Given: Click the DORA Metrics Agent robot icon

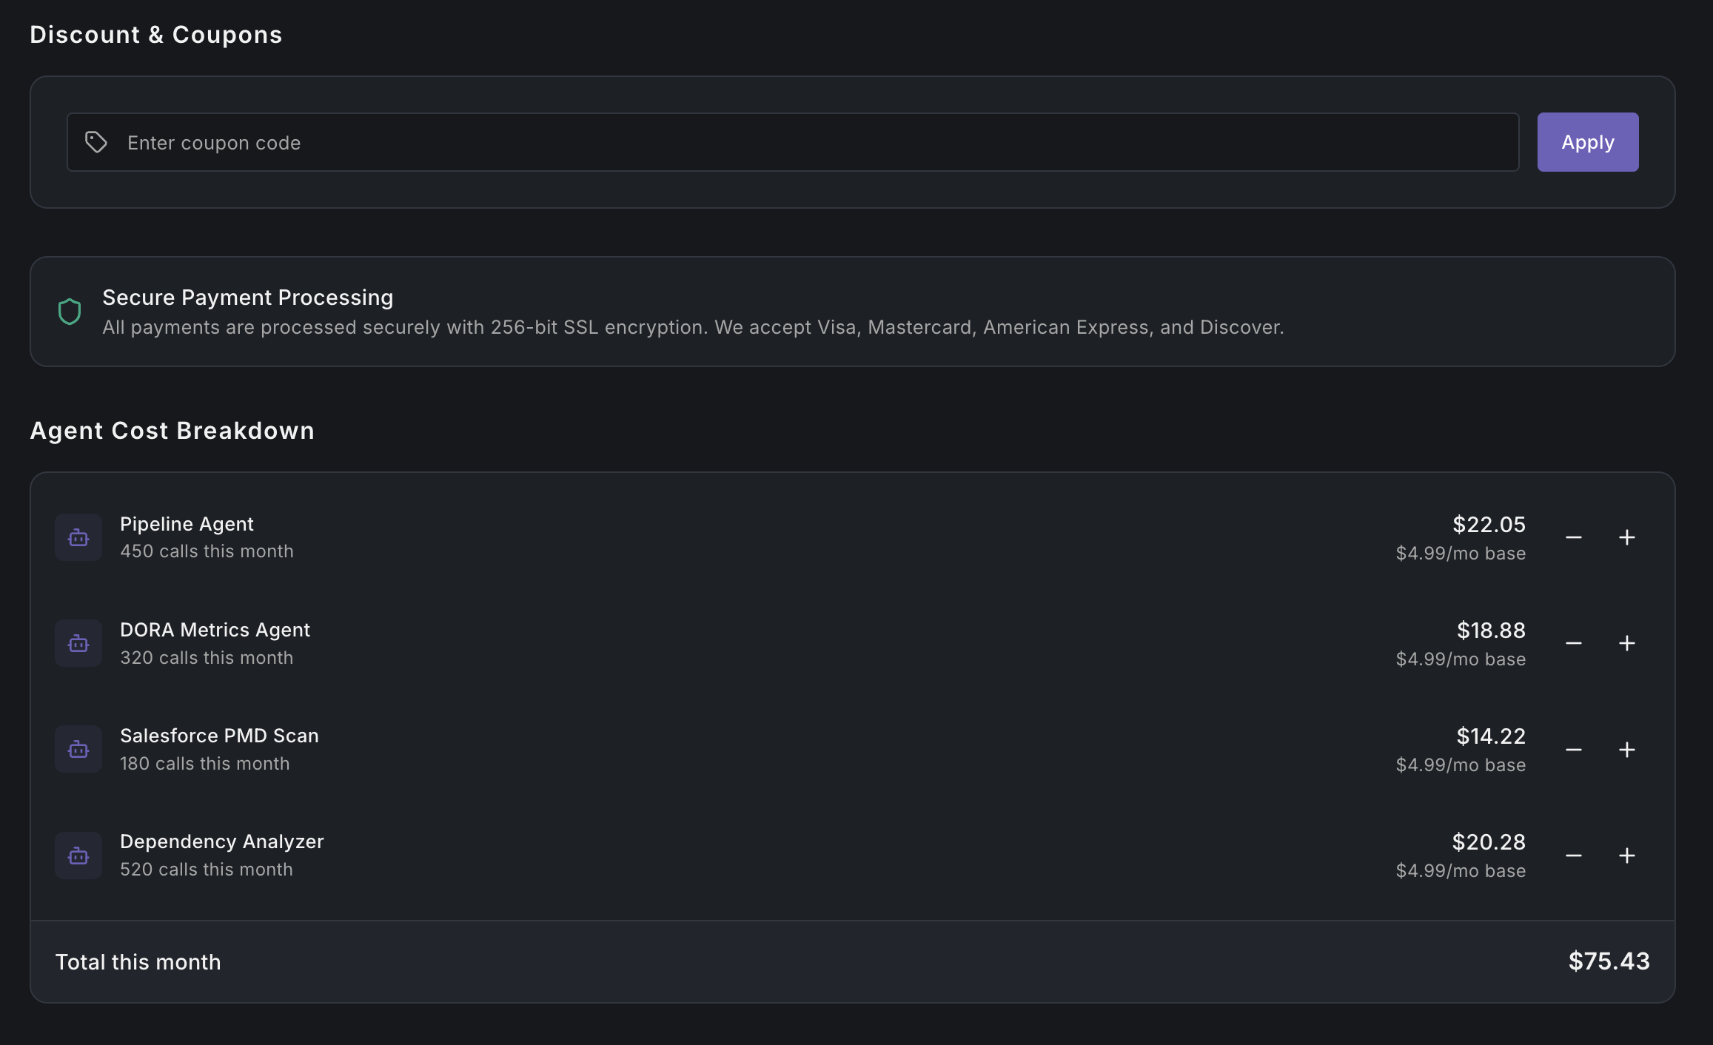Looking at the screenshot, I should (78, 643).
